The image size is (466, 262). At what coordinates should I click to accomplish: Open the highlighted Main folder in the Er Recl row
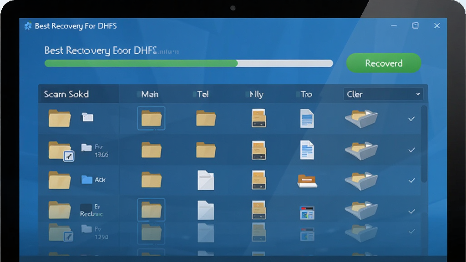point(151,210)
